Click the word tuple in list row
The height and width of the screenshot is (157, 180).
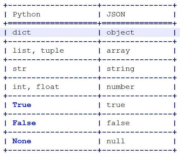tap(52, 51)
